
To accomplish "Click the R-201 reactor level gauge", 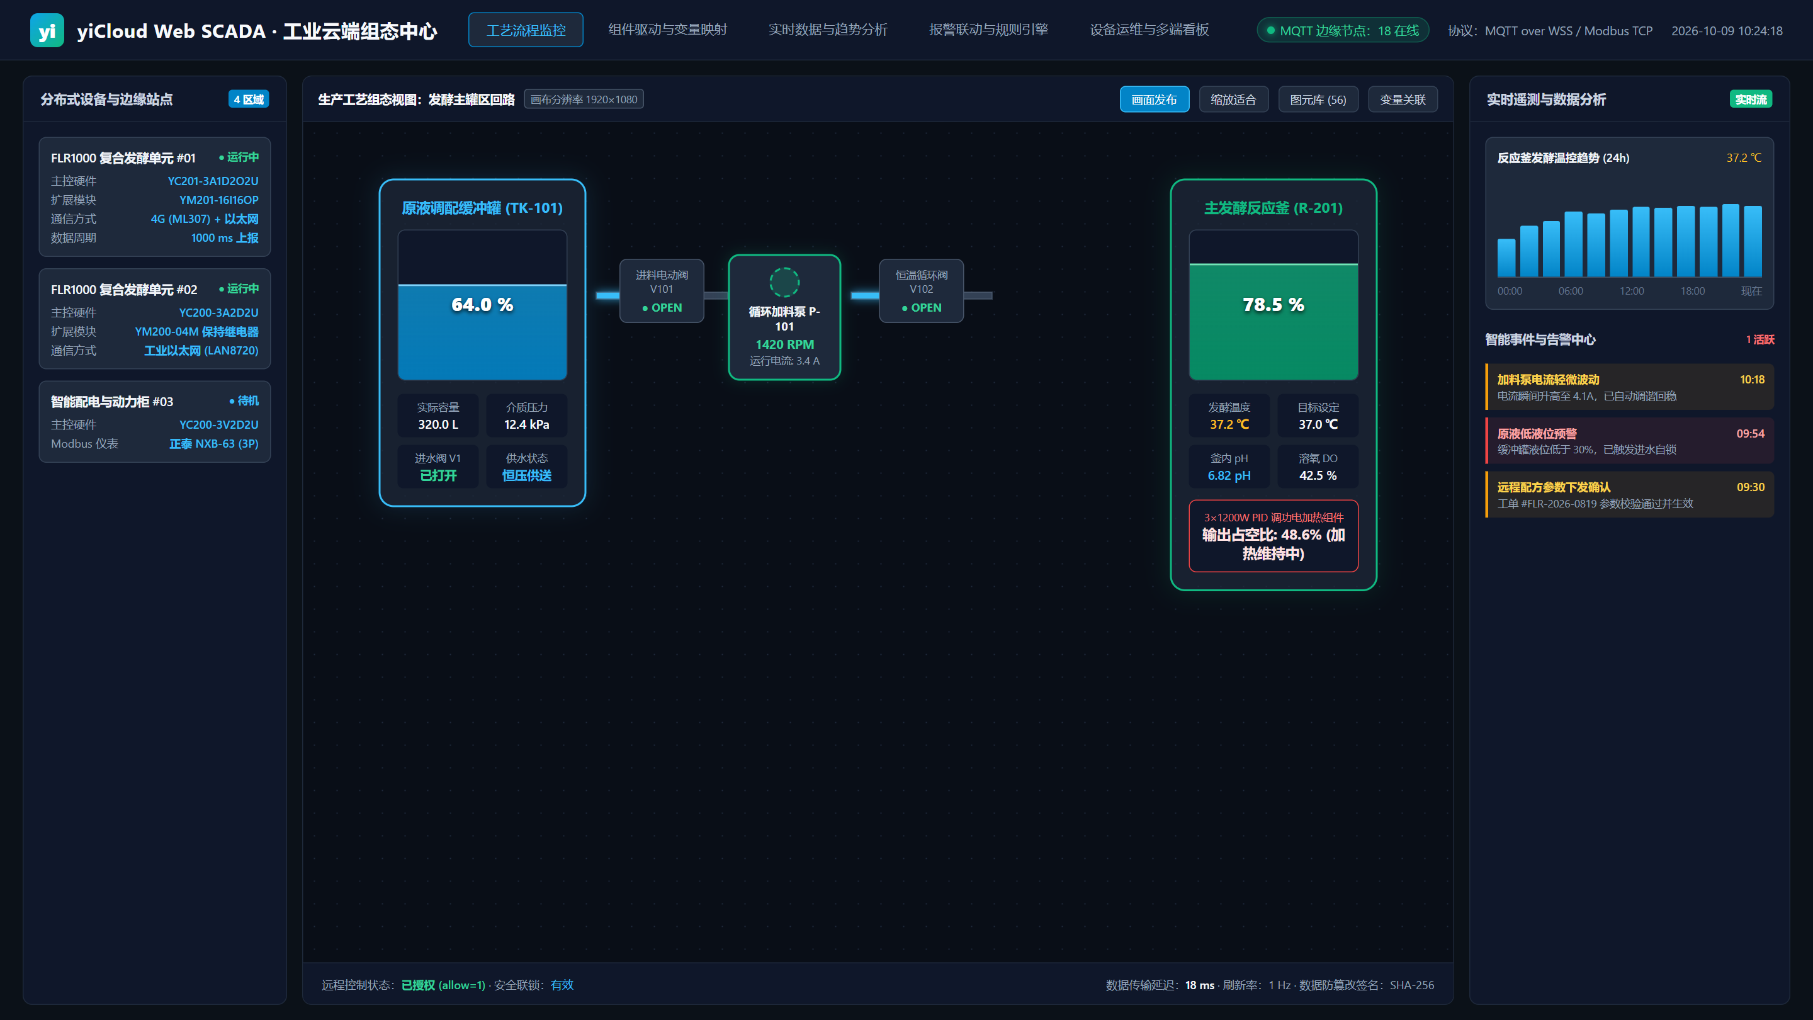I will tap(1273, 305).
